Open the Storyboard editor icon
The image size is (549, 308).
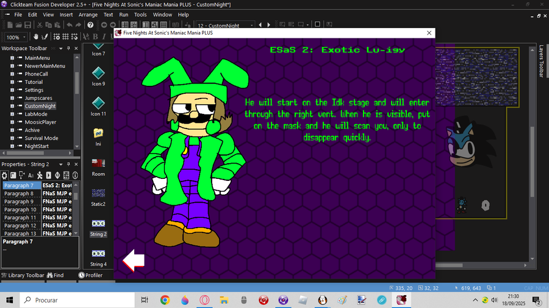coord(125,25)
